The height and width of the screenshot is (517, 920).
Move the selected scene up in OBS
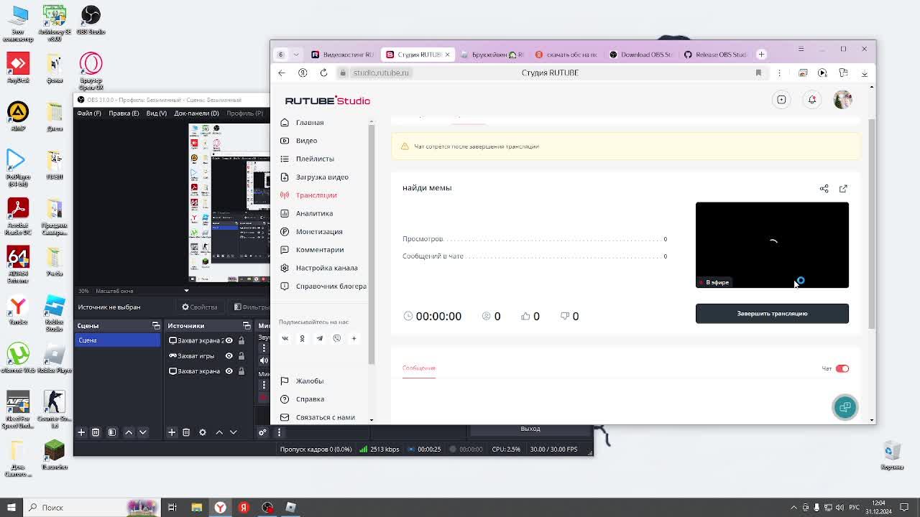(129, 432)
